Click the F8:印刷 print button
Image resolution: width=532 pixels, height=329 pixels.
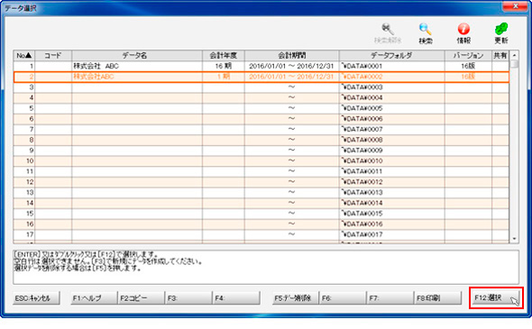(438, 298)
